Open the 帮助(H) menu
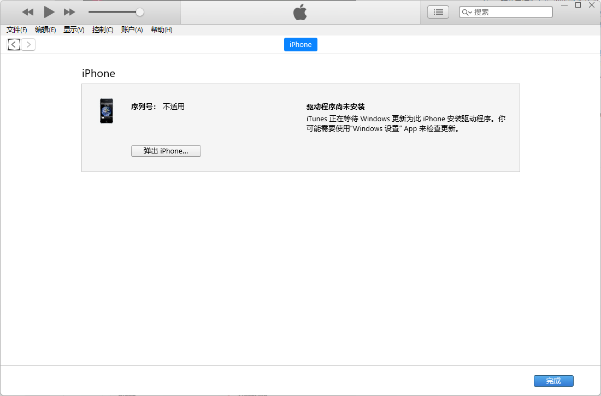The height and width of the screenshot is (396, 601). tap(161, 30)
